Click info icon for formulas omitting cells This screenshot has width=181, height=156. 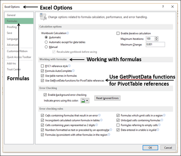point(164,115)
